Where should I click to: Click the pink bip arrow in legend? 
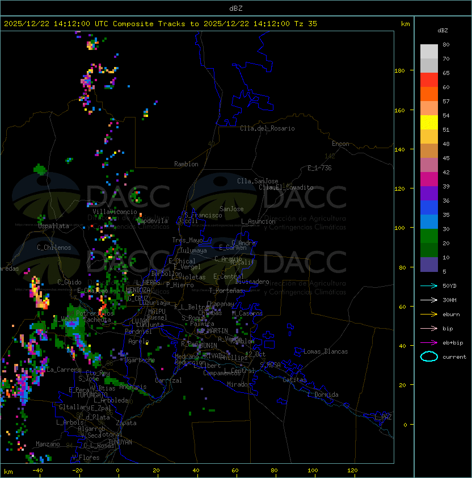[429, 328]
